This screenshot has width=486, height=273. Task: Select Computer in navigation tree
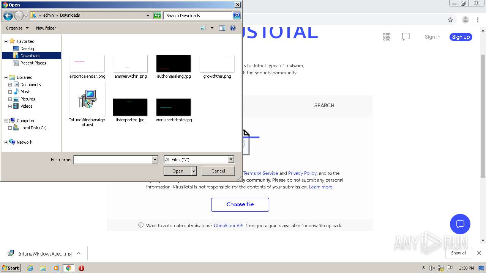pos(25,121)
